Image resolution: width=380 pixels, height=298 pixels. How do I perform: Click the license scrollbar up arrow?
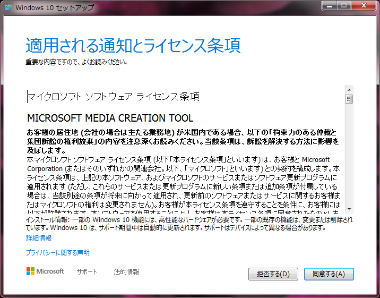pos(349,90)
